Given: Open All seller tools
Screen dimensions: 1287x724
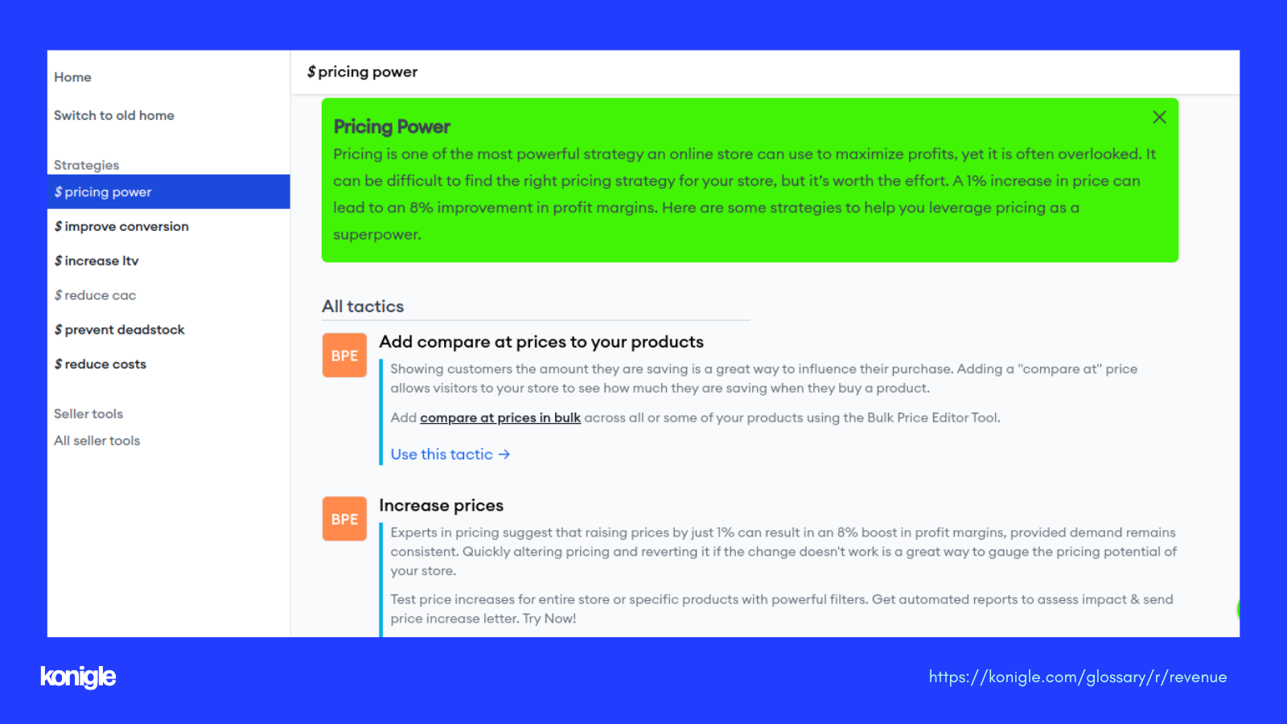Looking at the screenshot, I should coord(97,441).
